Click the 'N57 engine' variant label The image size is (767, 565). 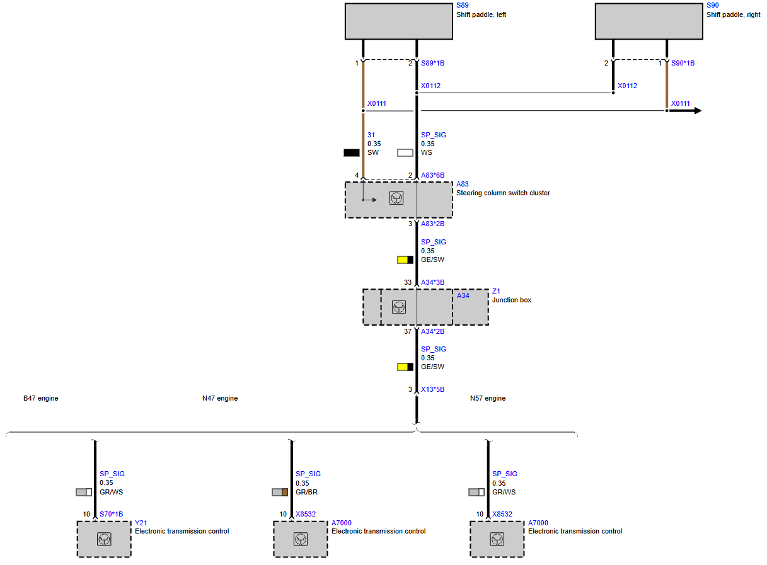pyautogui.click(x=488, y=398)
